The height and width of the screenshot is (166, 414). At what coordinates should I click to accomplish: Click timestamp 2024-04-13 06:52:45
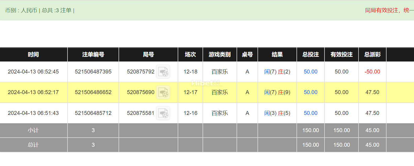pos(33,72)
